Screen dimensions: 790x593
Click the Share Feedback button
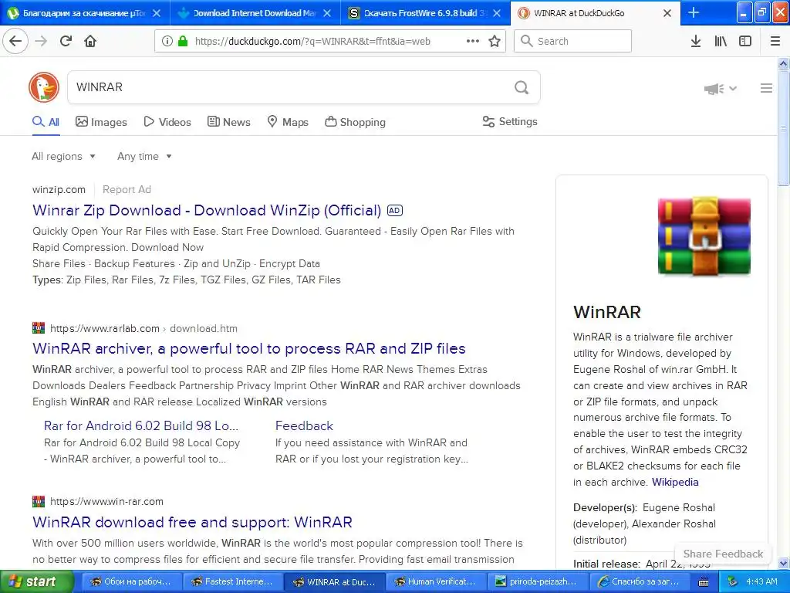pos(723,554)
